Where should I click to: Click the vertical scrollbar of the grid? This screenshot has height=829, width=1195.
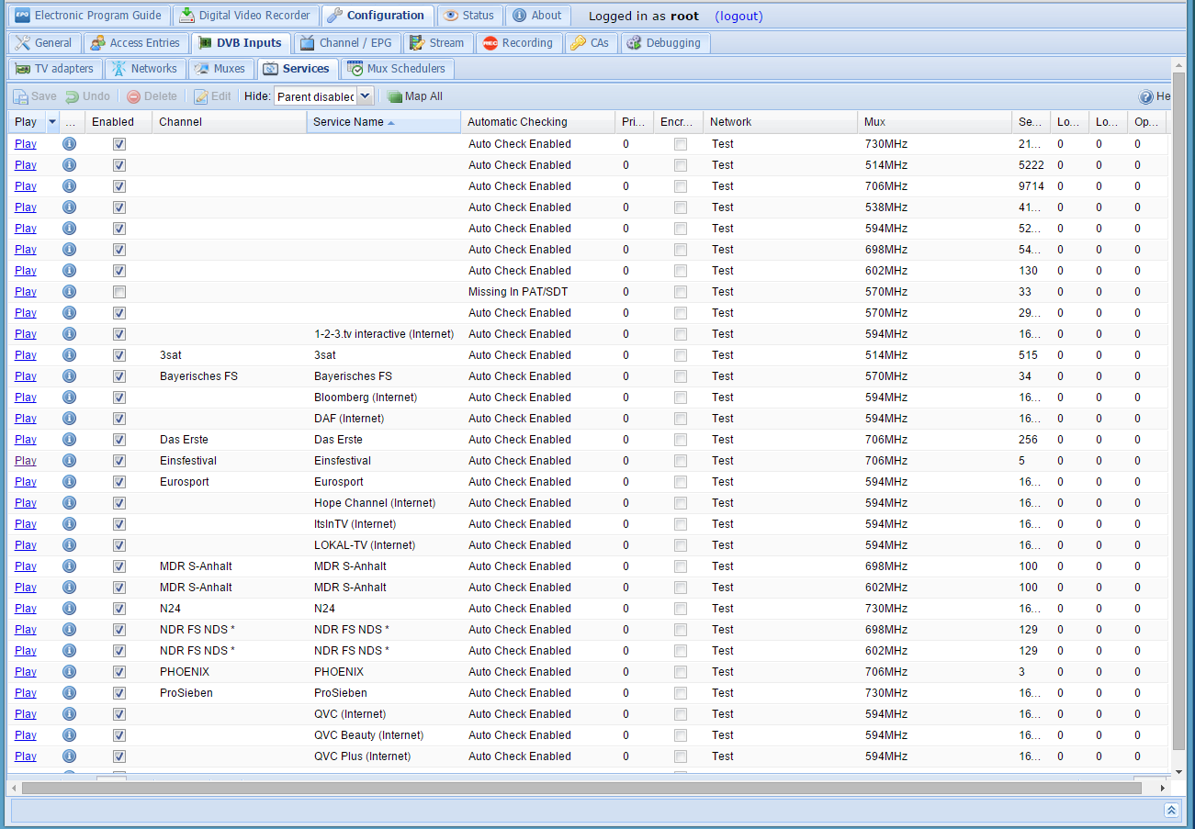1178,409
